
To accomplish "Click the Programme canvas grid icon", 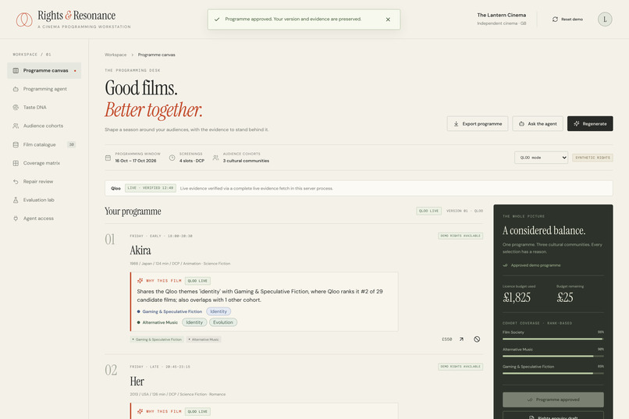I will 16,70.
